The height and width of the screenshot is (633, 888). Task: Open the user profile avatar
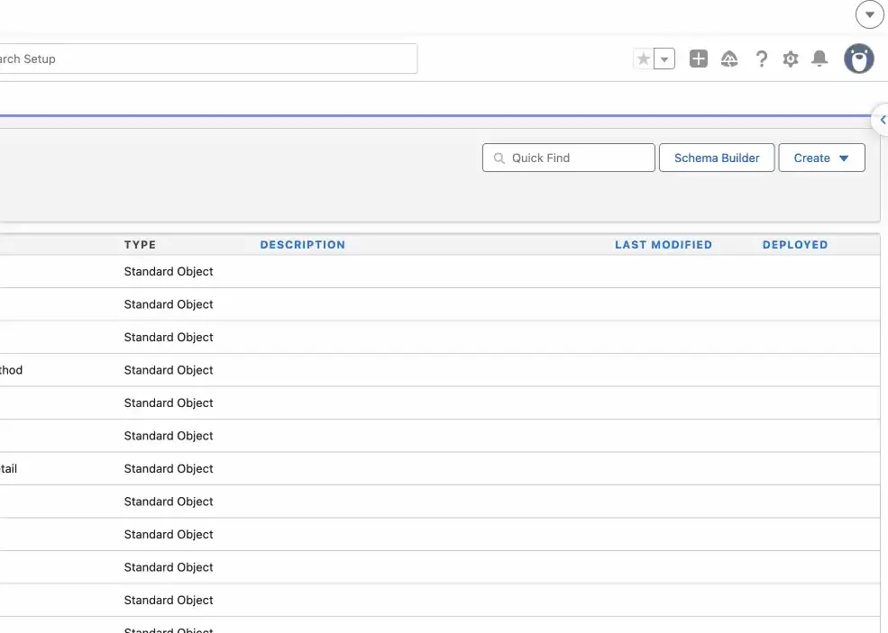[859, 59]
